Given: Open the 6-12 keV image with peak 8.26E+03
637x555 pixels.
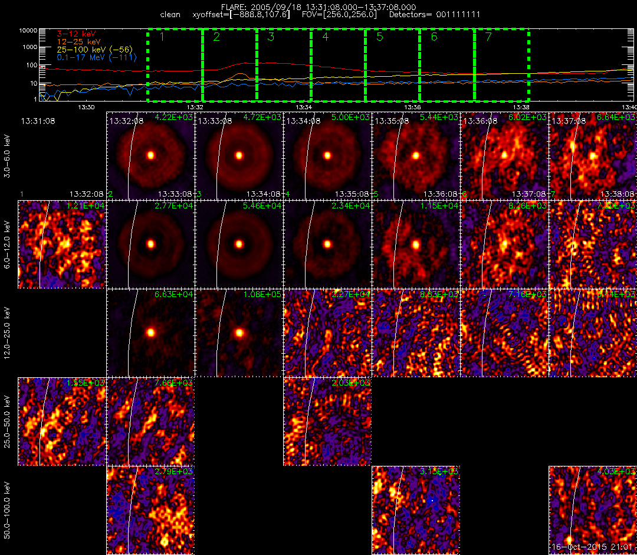Looking at the screenshot, I should coord(504,244).
